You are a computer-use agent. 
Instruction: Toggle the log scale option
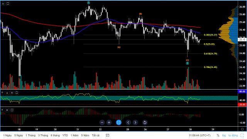pyautogui.click(x=224, y=135)
